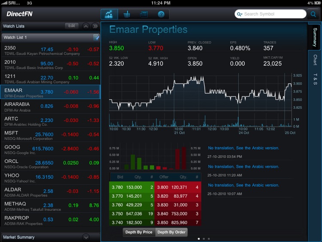322x242 pixels.
Task: Select the YHOO Yahoo row
Action: coord(51,178)
